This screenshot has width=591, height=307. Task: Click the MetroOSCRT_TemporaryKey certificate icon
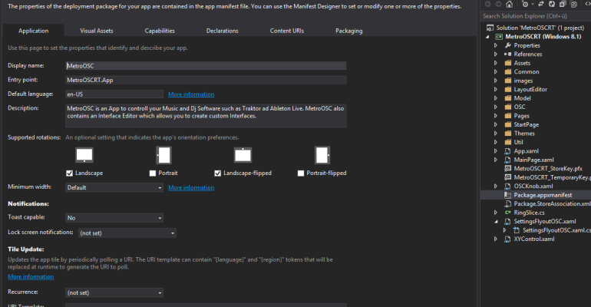(507, 177)
